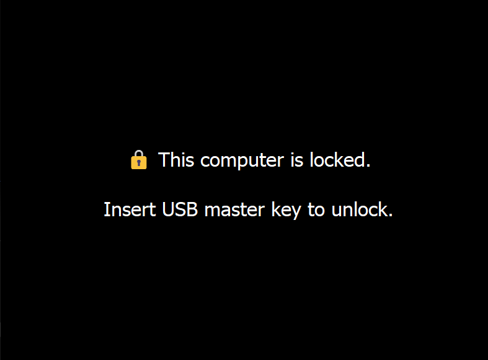This screenshot has width=488, height=360.
Task: Click the period after 'locked'
Action: click(368, 166)
